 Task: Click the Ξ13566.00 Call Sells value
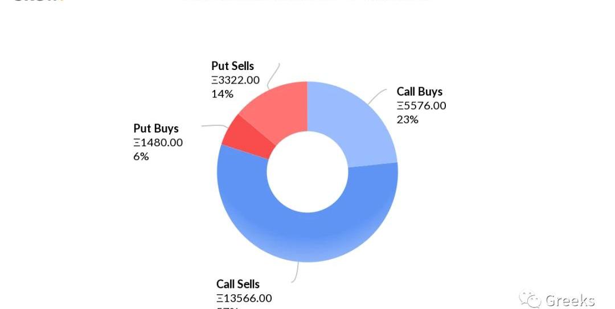coord(244,298)
